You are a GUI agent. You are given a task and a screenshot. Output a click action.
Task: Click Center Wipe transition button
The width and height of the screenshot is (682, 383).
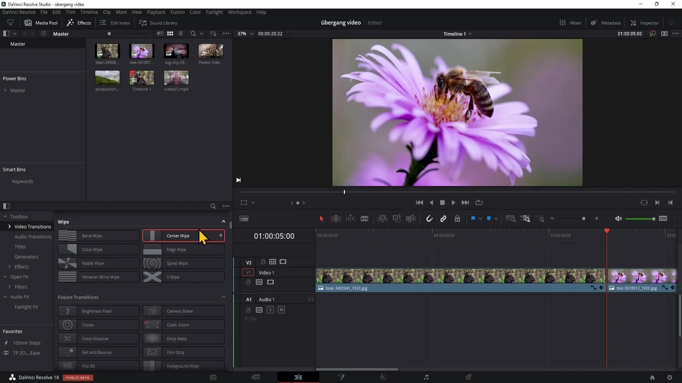[184, 235]
